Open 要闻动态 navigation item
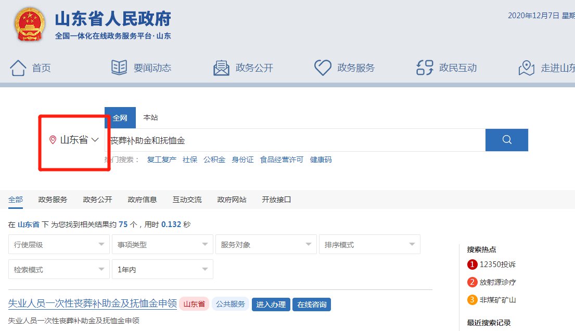 (152, 68)
